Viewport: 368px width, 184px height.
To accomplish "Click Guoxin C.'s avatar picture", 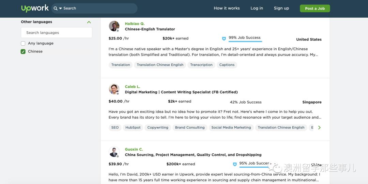I will click(x=114, y=152).
